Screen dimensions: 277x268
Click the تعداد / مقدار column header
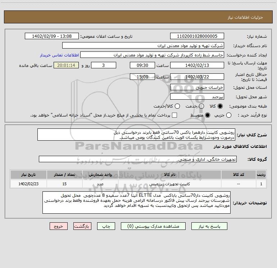tap(64, 175)
